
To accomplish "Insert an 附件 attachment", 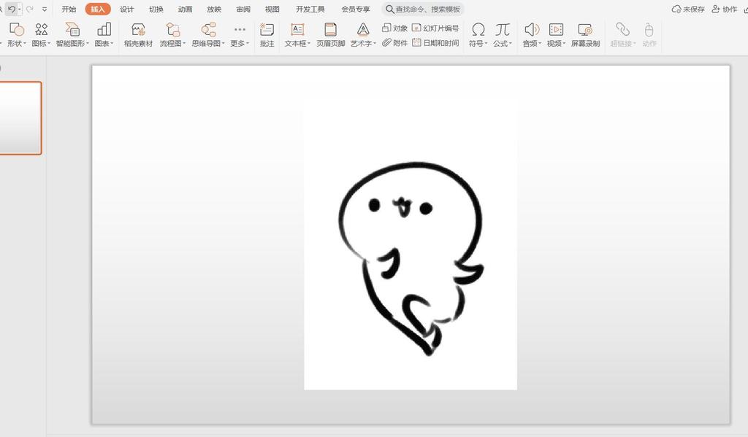I will point(395,43).
